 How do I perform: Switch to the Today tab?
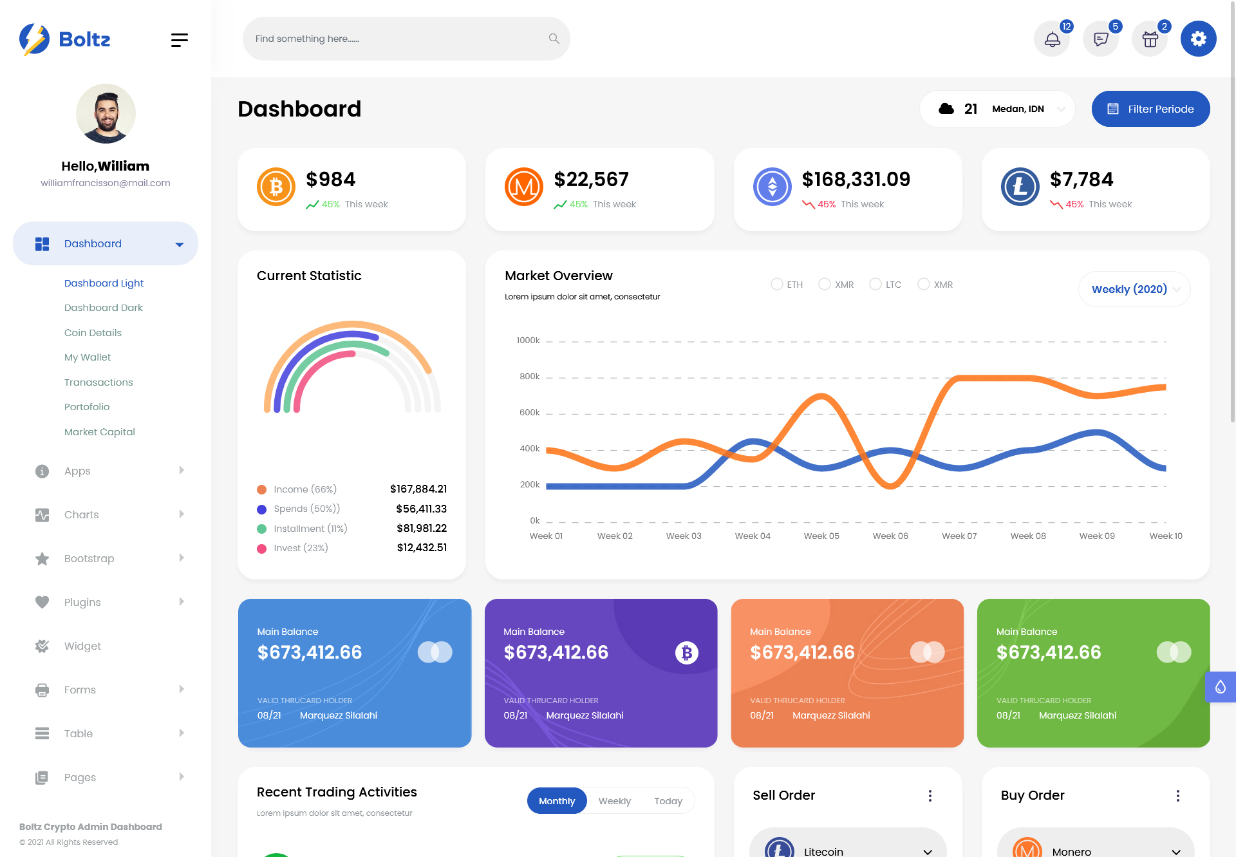click(x=668, y=801)
